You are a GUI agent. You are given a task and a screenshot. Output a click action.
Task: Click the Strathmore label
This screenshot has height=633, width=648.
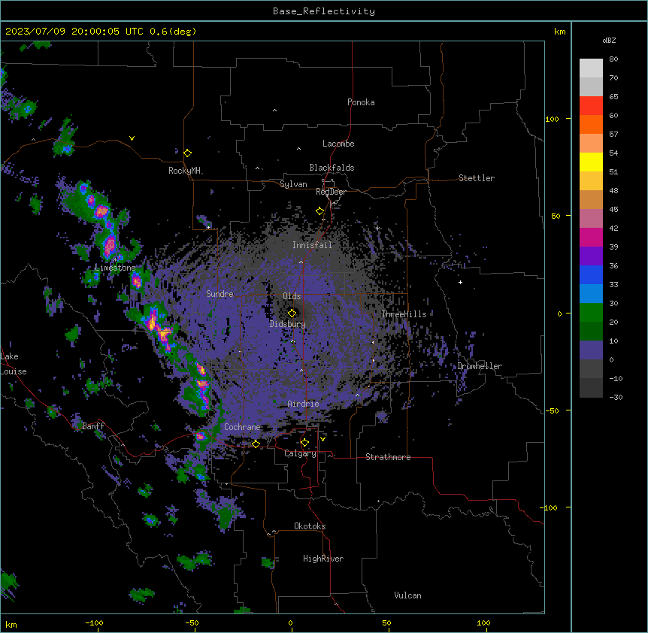point(388,457)
